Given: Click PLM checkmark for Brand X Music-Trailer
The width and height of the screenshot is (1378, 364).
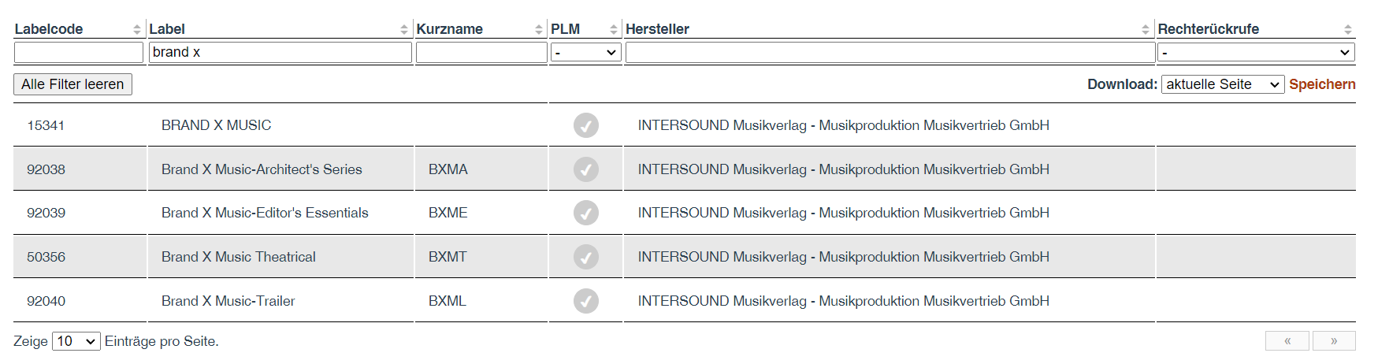Looking at the screenshot, I should (x=586, y=301).
